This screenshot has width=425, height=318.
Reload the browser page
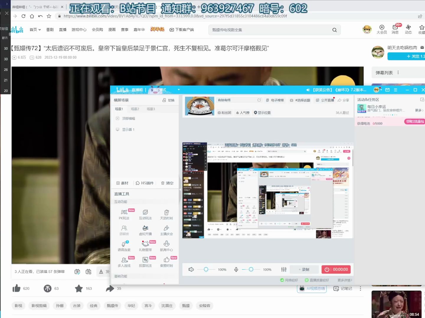point(23,16)
